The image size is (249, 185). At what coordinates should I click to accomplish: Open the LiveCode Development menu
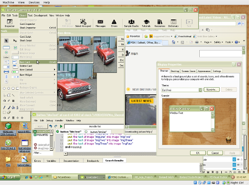(40, 15)
